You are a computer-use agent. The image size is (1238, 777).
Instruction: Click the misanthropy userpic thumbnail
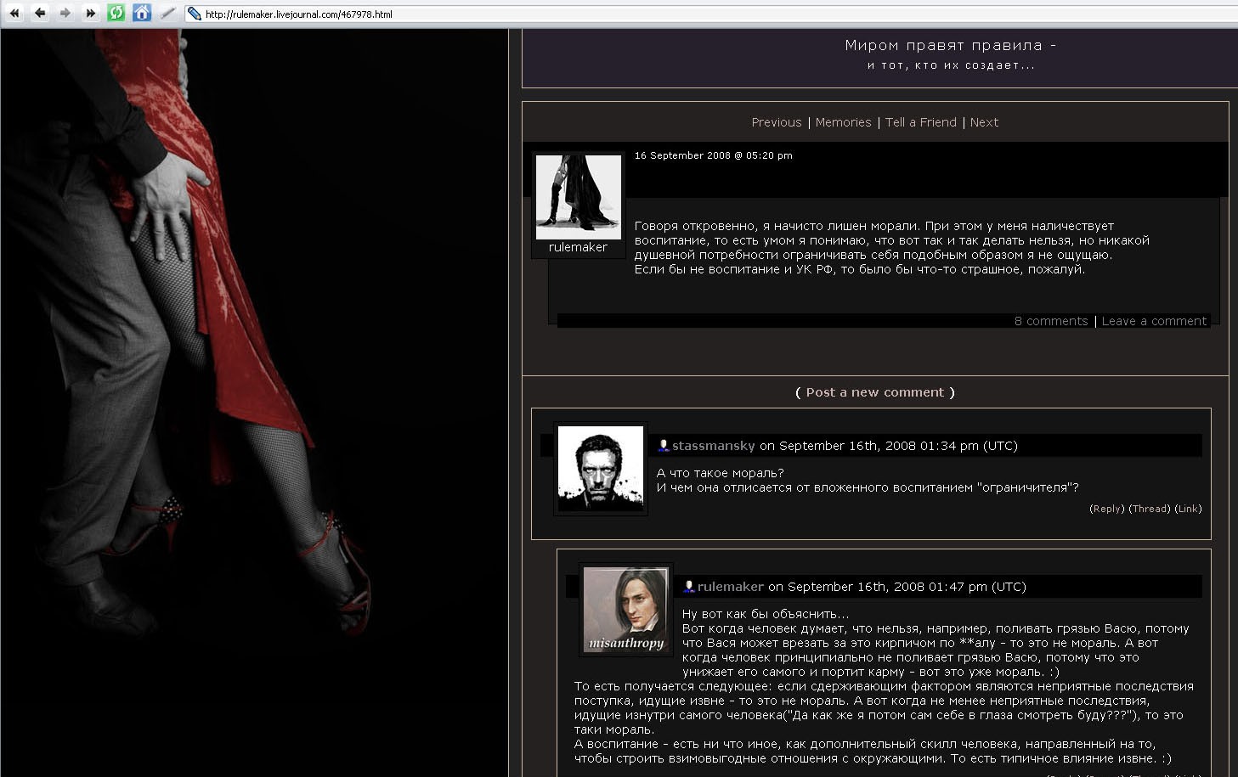(x=625, y=610)
